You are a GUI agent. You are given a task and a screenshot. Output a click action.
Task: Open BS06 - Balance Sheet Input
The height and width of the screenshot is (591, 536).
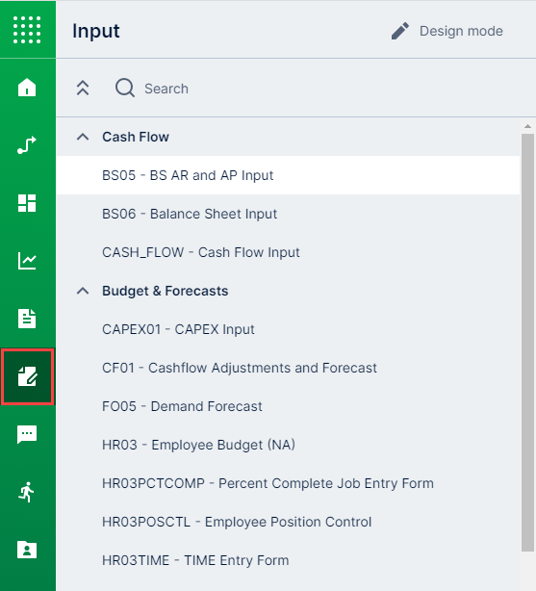[288, 214]
